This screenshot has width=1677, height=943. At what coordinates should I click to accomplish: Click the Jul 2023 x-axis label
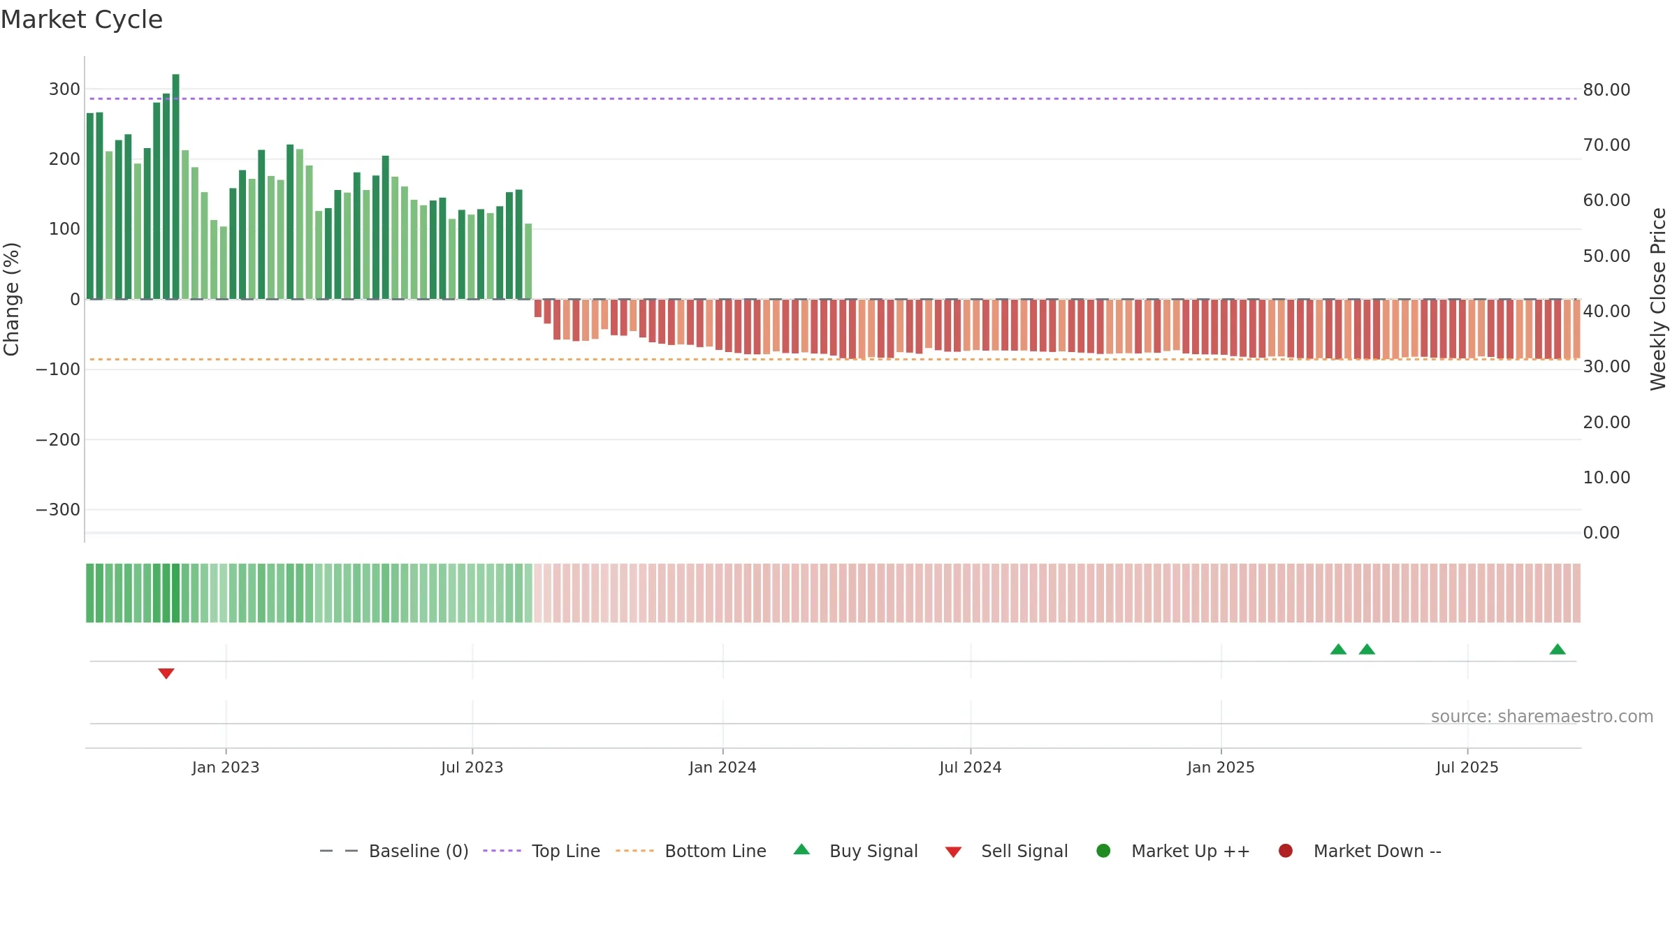pyautogui.click(x=472, y=768)
